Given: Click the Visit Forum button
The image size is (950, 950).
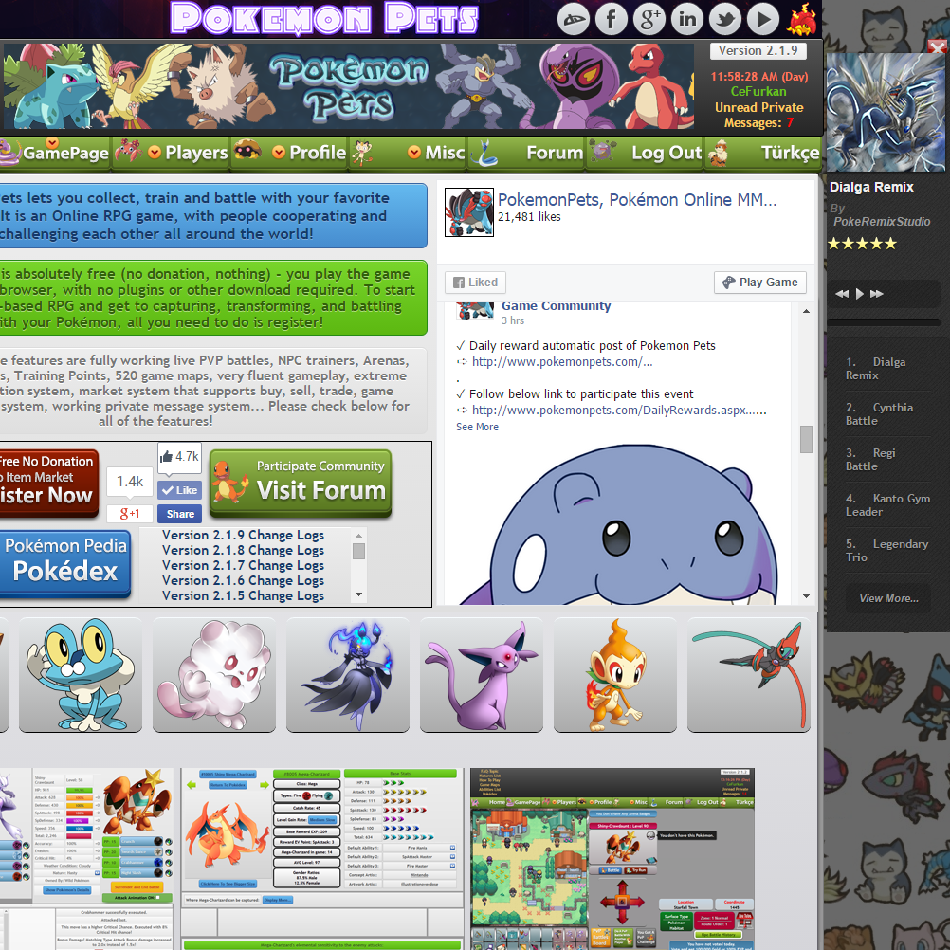Looking at the screenshot, I should click(301, 483).
